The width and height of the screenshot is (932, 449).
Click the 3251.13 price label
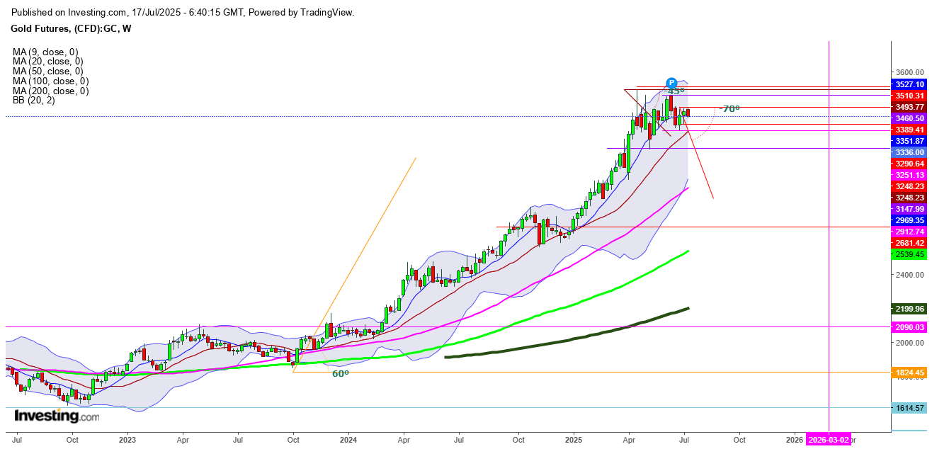[x=909, y=175]
